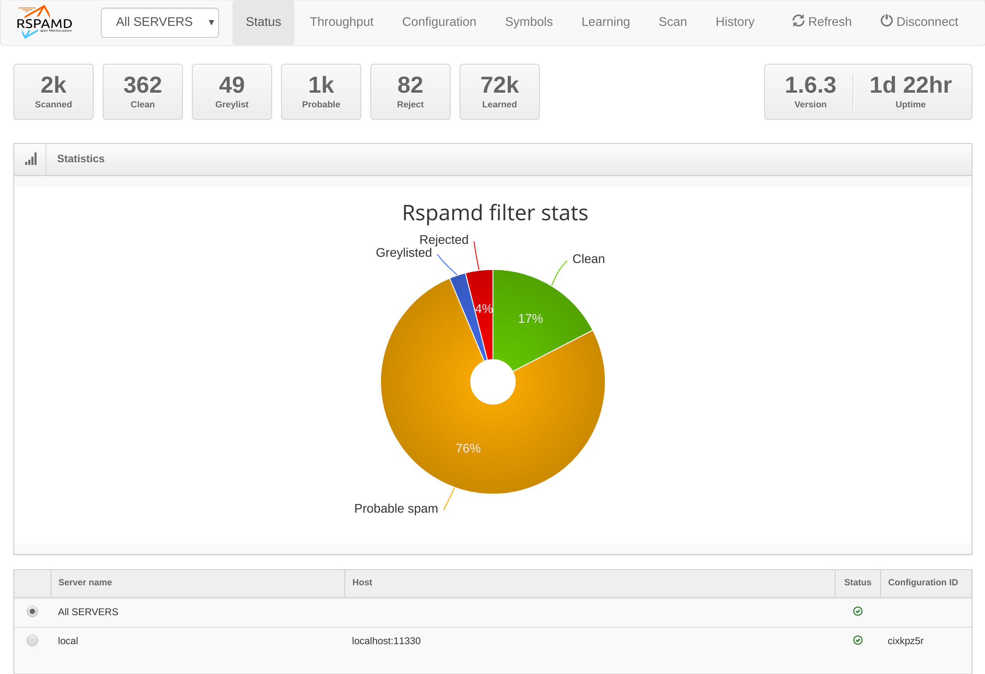View the History tab
Screen dimensions: 985x674
[735, 22]
